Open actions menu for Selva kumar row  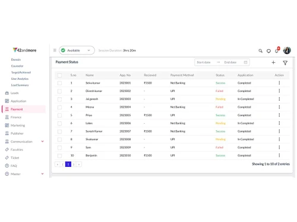click(x=279, y=83)
